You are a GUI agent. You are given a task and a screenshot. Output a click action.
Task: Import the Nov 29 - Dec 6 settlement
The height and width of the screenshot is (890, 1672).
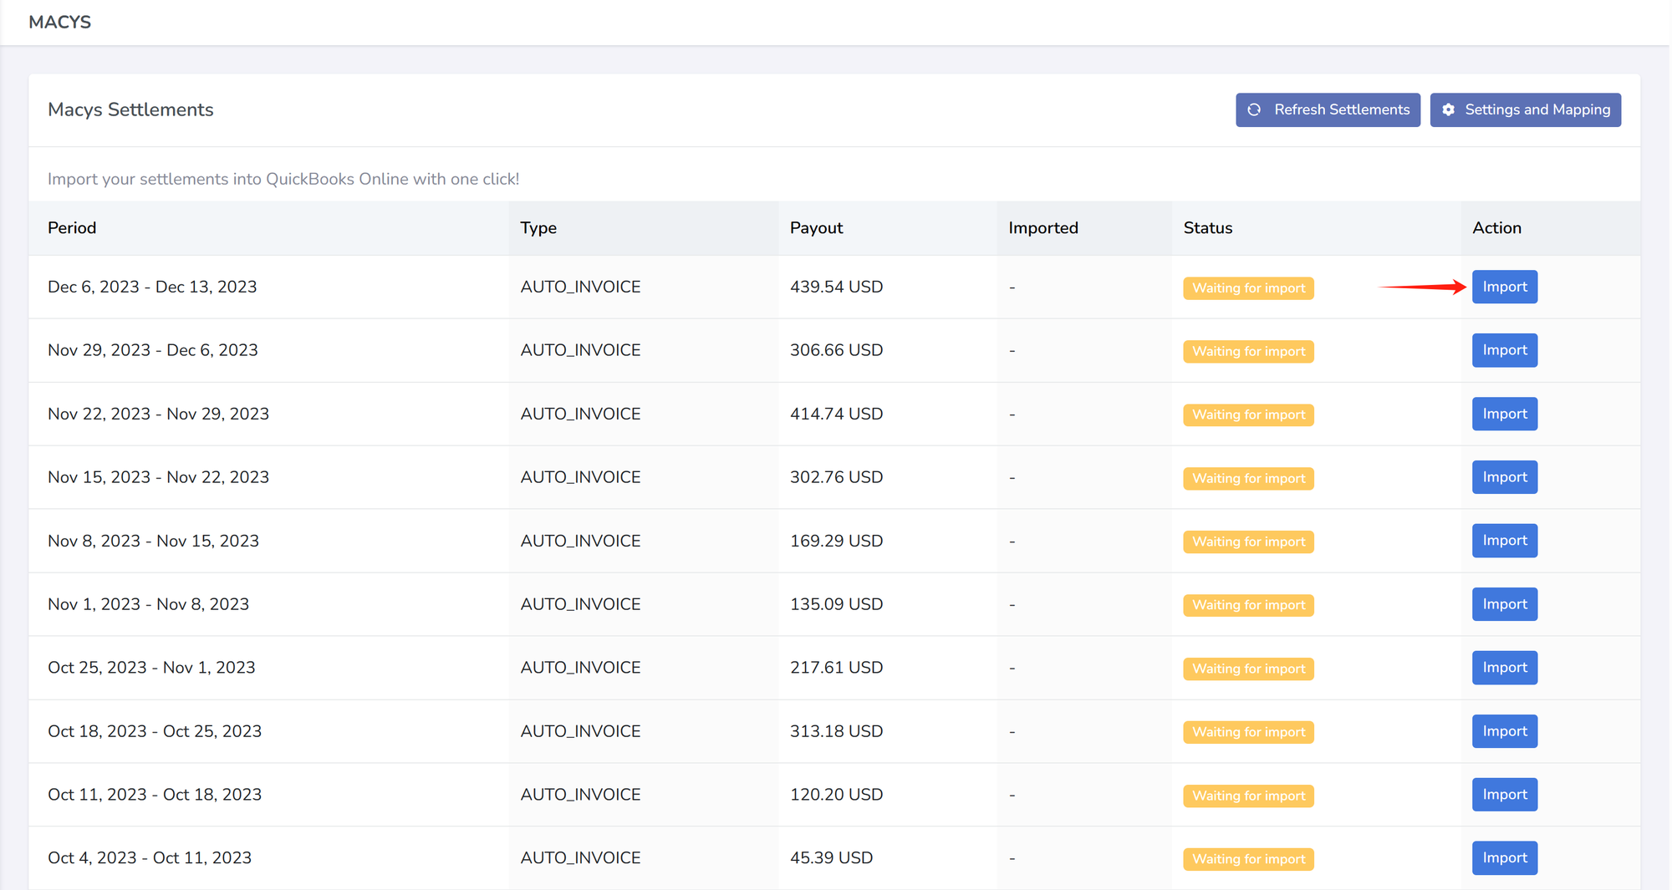(1504, 350)
